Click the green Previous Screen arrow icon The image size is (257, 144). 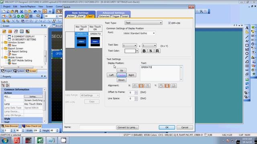point(18,16)
